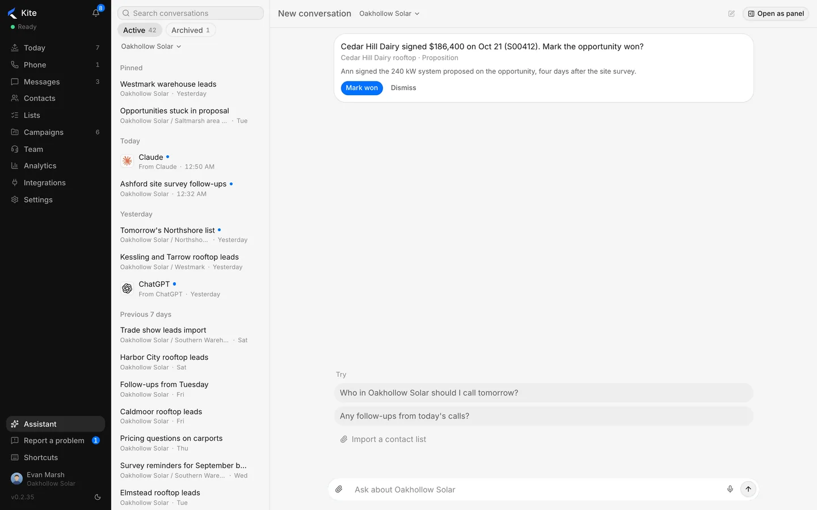This screenshot has width=817, height=510.
Task: Click the Kite logo
Action: click(x=12, y=13)
